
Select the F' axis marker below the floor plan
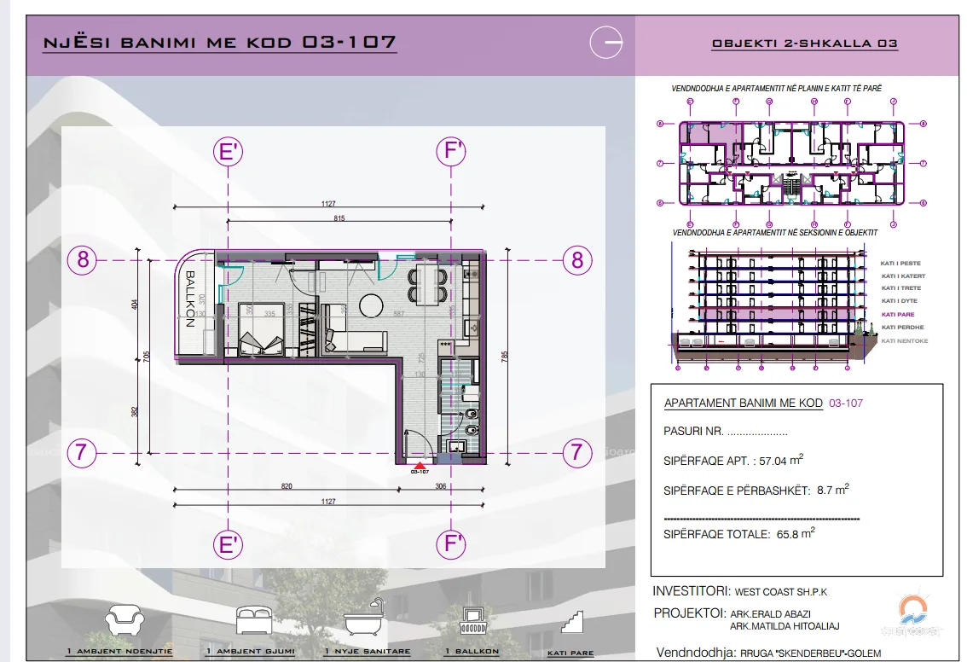[451, 544]
